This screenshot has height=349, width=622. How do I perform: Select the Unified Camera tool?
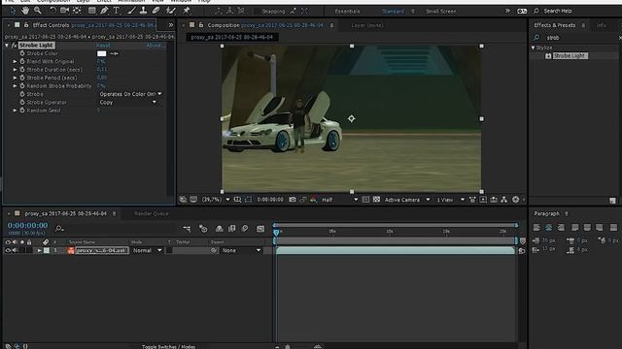tap(64, 11)
